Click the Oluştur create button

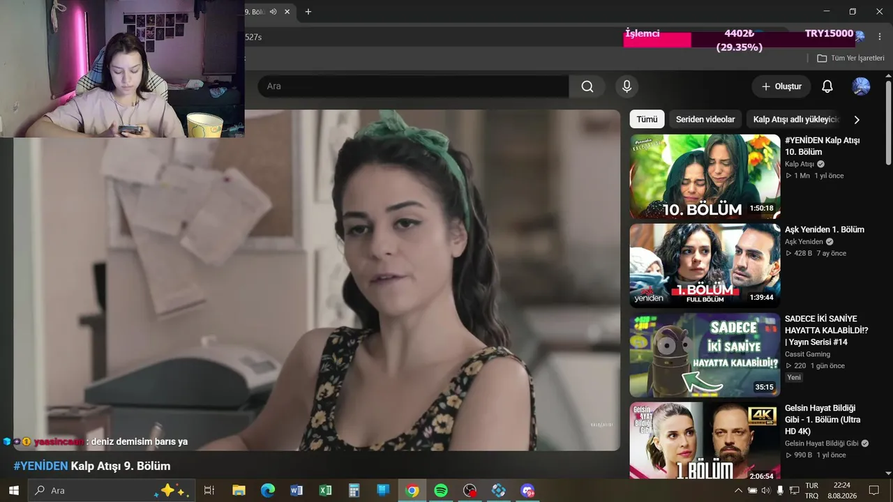point(781,86)
